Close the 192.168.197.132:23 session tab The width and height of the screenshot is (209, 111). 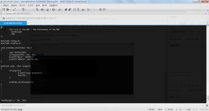pos(25,23)
